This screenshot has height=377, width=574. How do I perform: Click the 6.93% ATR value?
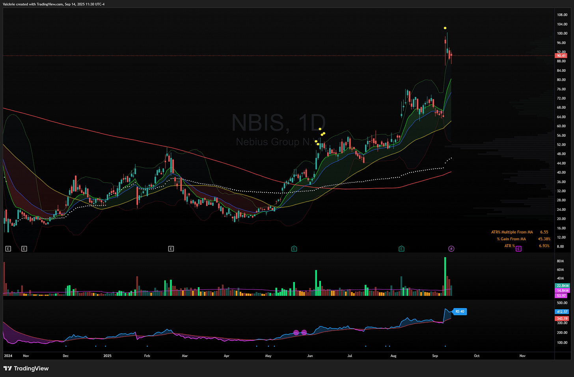point(544,246)
